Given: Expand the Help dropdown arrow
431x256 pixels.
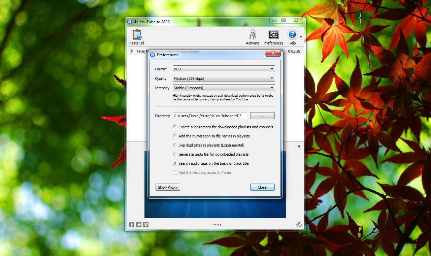Looking at the screenshot, I should pos(301,37).
